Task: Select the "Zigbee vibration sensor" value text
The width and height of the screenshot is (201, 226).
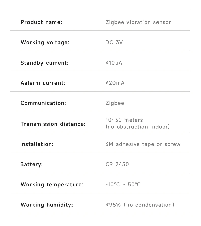Action: point(138,22)
